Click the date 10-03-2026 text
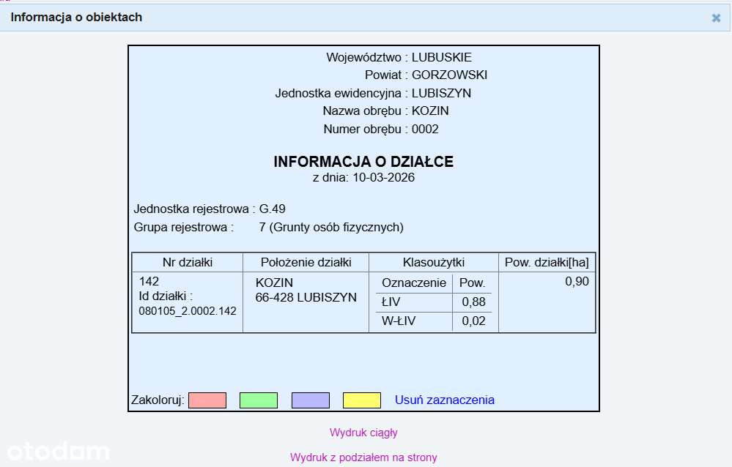The width and height of the screenshot is (732, 467). pyautogui.click(x=383, y=177)
